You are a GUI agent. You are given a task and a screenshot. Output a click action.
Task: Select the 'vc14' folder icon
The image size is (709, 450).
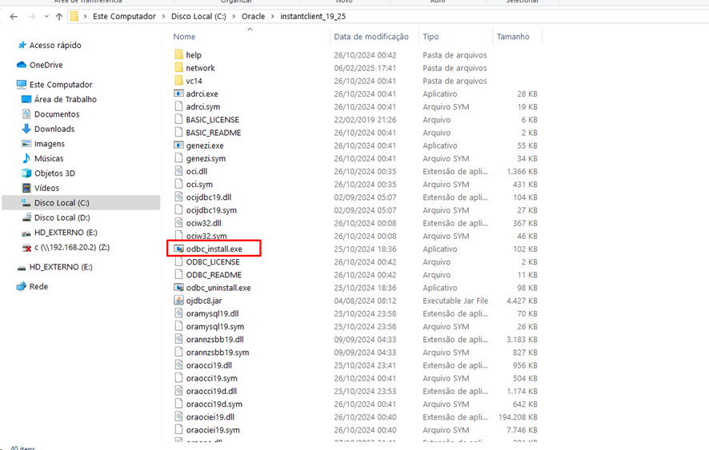pyautogui.click(x=178, y=81)
